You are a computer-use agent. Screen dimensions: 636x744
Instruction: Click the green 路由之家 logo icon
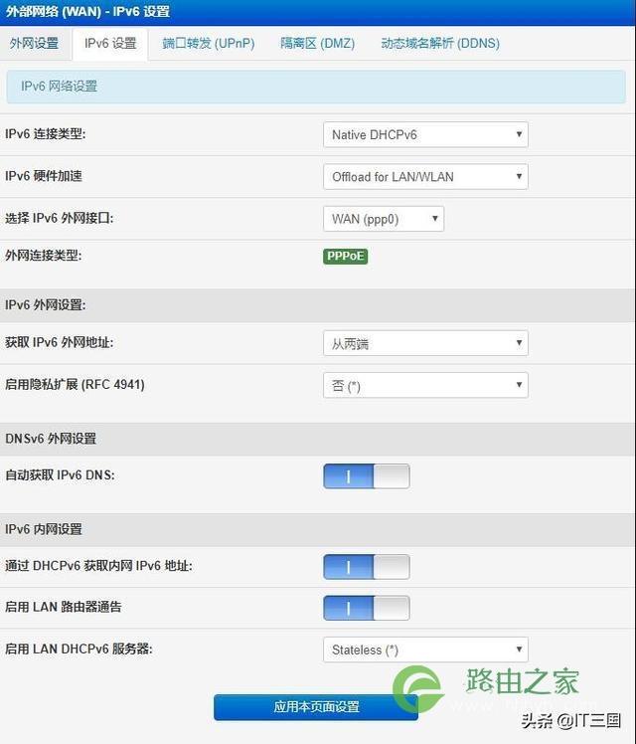[418, 689]
